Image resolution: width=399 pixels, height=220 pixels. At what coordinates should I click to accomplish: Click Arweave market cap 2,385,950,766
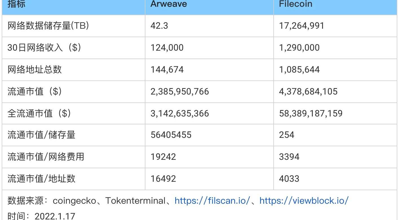tap(180, 91)
